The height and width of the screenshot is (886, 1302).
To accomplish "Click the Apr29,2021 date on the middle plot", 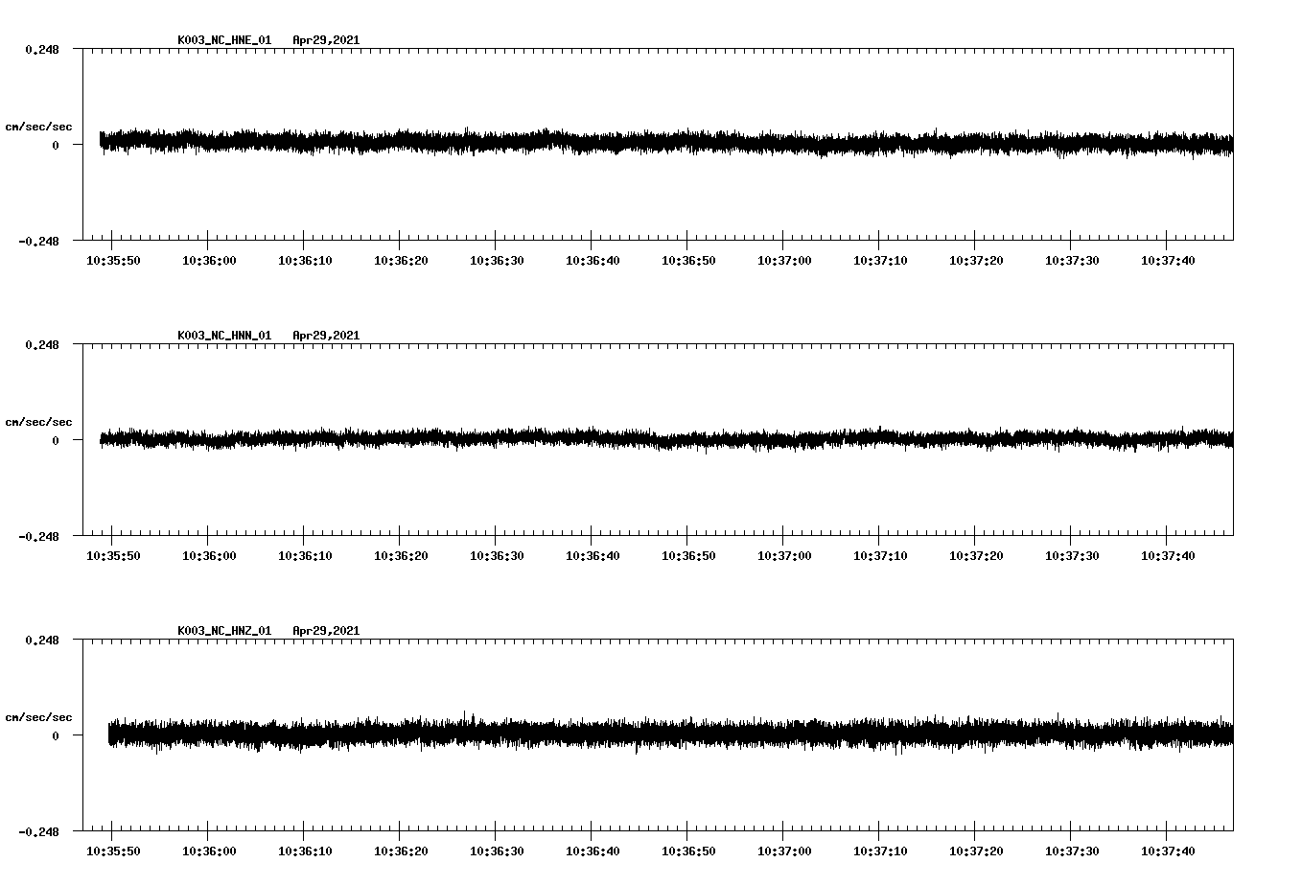I will [326, 336].
